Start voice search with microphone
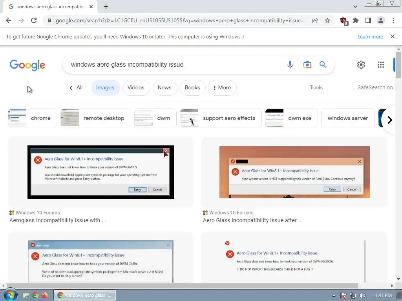The height and width of the screenshot is (301, 402). click(290, 65)
